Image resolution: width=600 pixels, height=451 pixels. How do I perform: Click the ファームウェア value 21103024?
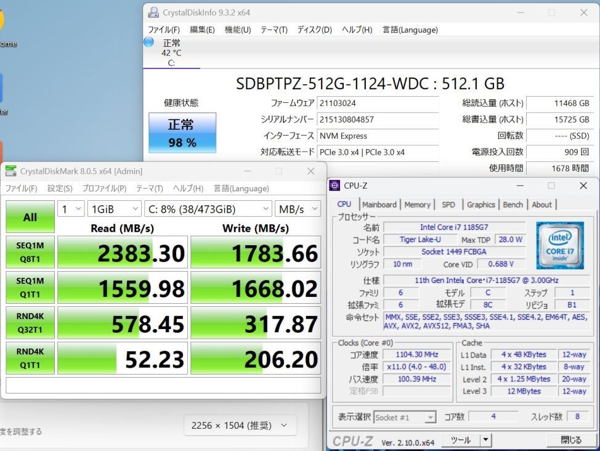pyautogui.click(x=378, y=103)
